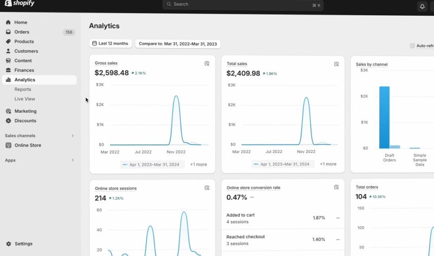434x256 pixels.
Task: Open the Total sales report icon
Action: coord(336,63)
